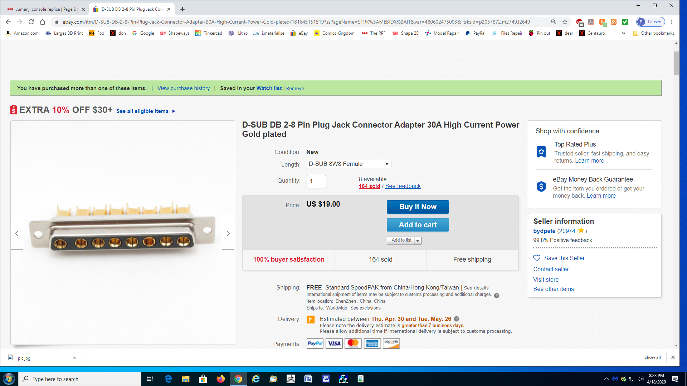
Task: Click the page vertical scrollbar thumb
Action: tap(676, 63)
